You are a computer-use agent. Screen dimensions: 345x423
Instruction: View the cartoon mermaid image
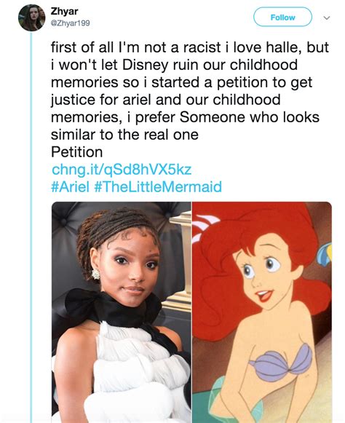(262, 312)
